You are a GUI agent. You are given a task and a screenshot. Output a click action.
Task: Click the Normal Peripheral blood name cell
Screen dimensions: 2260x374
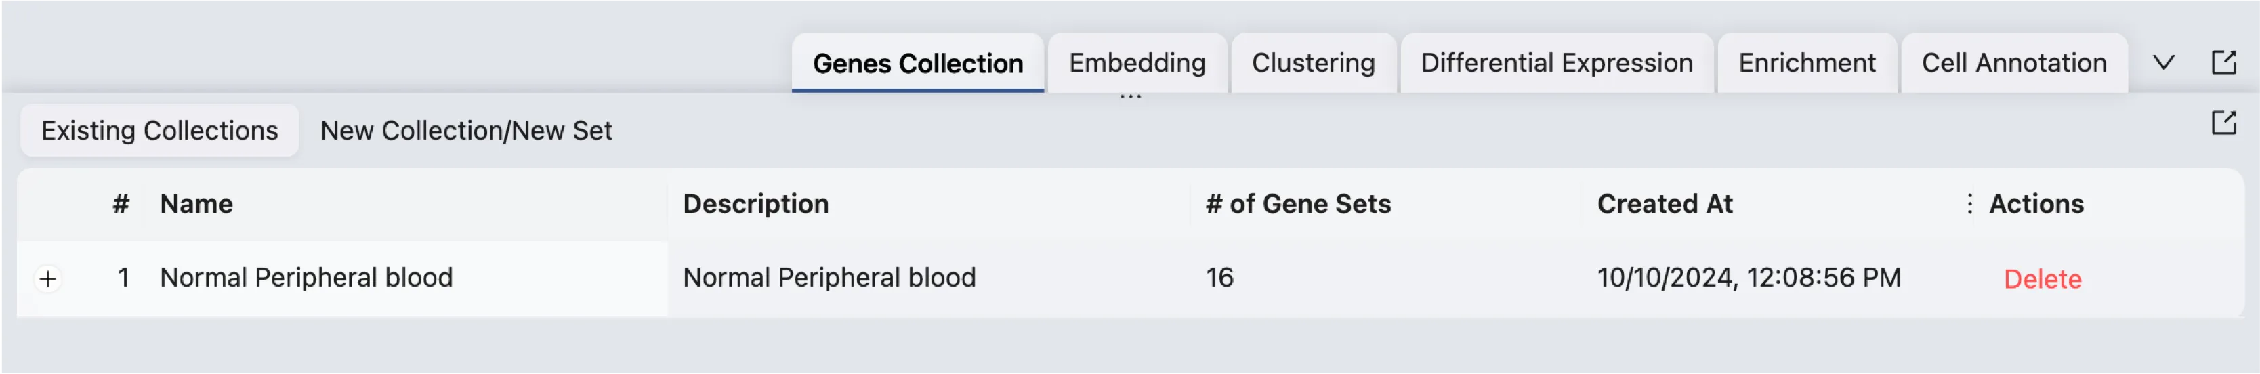click(x=306, y=277)
